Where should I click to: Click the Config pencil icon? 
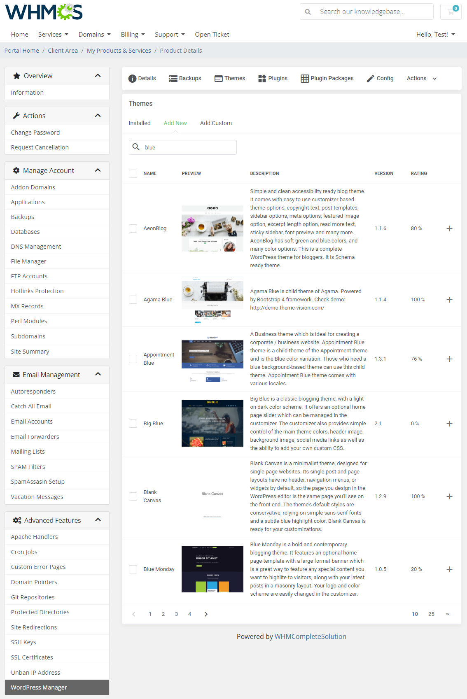(x=371, y=79)
